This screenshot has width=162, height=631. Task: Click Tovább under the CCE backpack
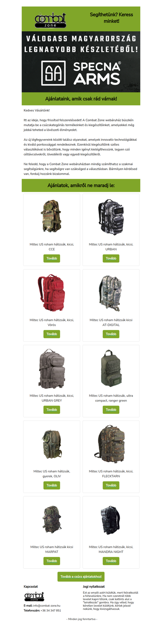[x=51, y=258]
